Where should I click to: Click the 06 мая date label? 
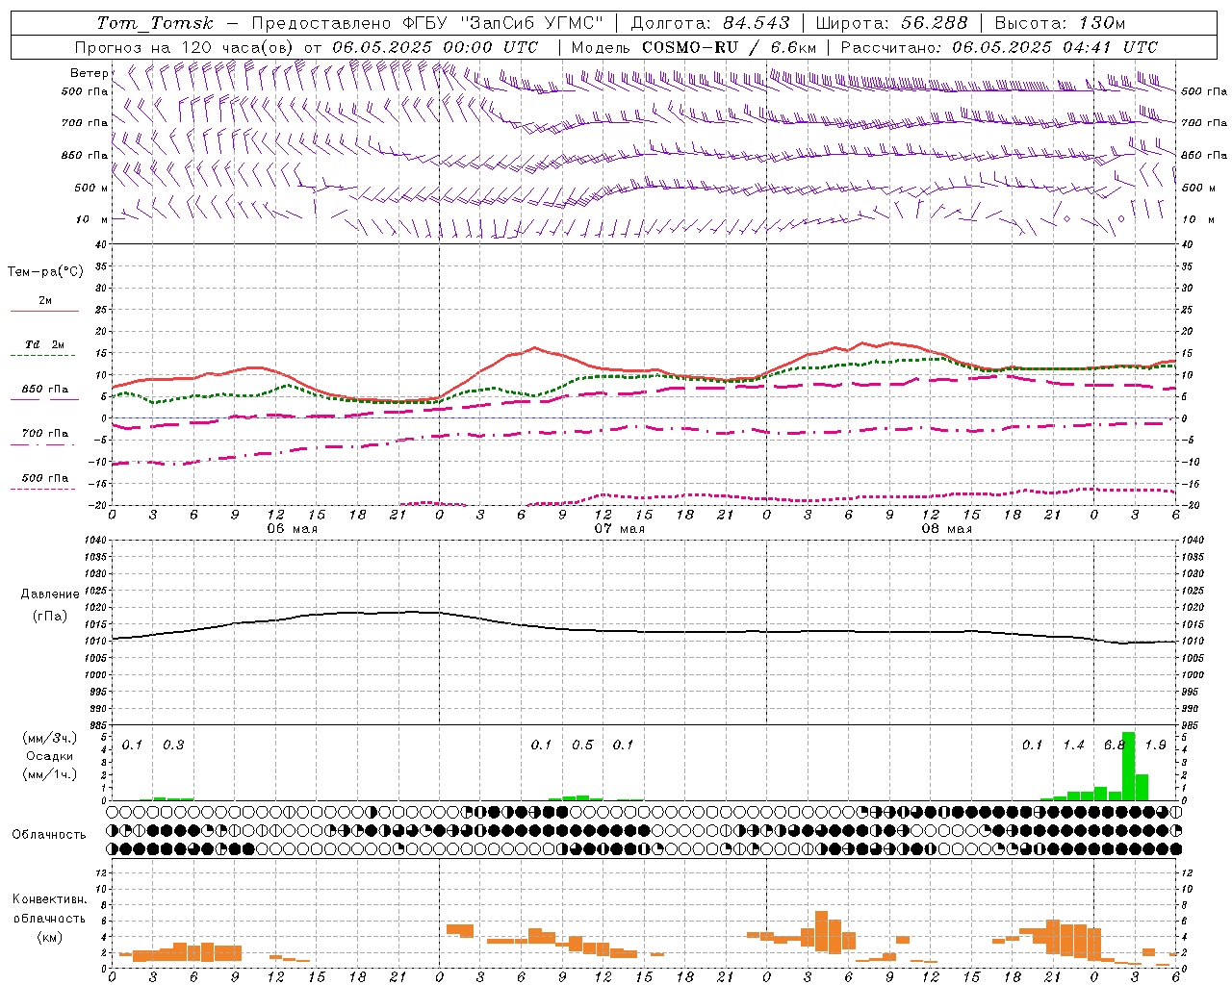point(292,529)
